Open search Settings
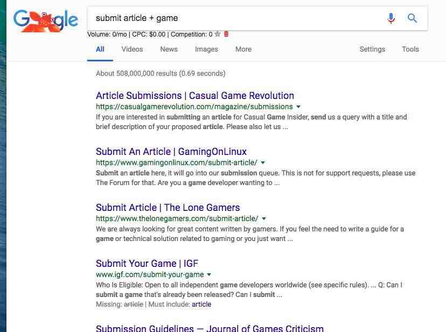Screen dimensions: 446x332 [x=372, y=49]
